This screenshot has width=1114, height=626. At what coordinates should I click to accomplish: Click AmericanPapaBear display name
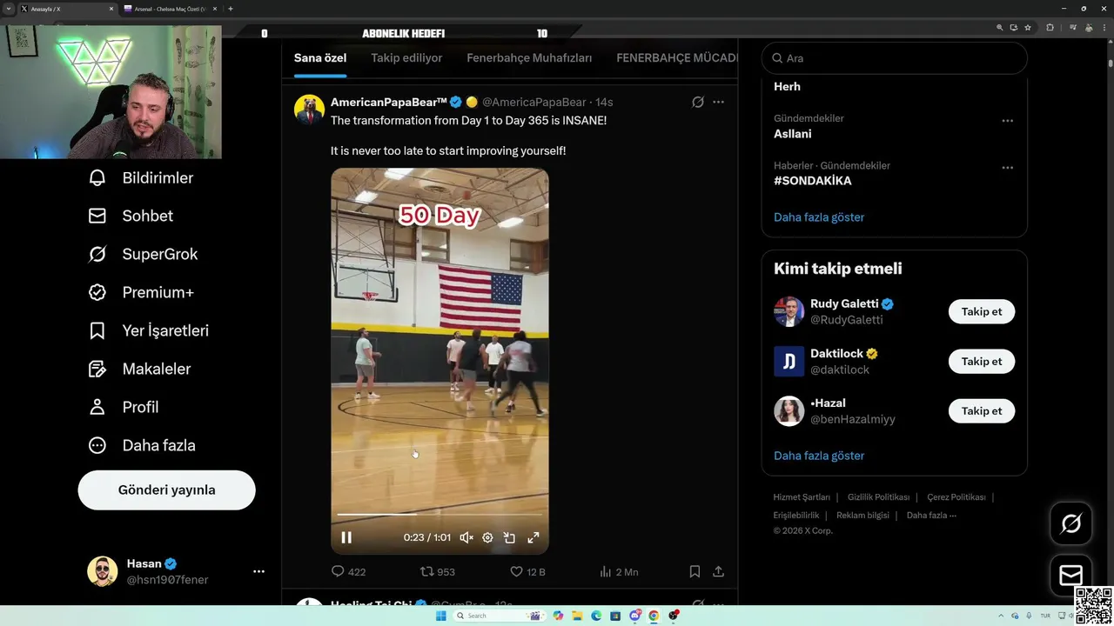388,103
